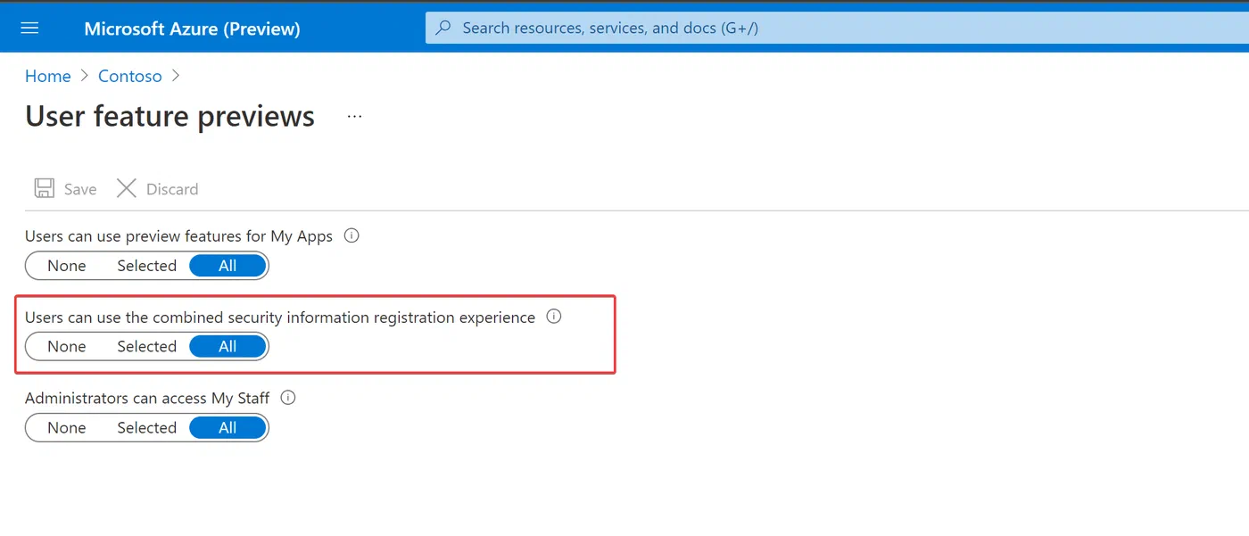Screen dimensions: 1249x536
Task: Click 'Users can use preview features for My Apps' label
Action: click(178, 236)
